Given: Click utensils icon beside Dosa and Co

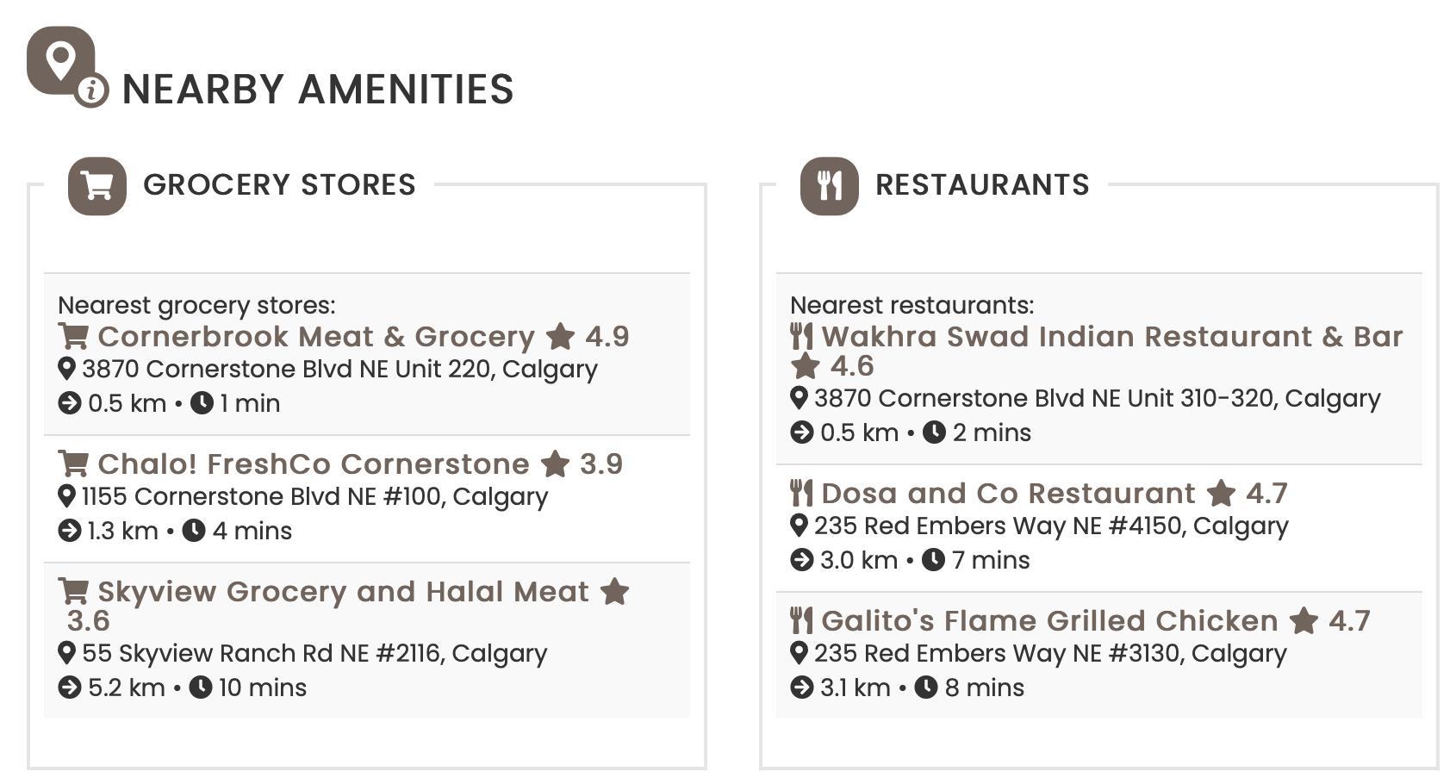Looking at the screenshot, I should point(801,494).
